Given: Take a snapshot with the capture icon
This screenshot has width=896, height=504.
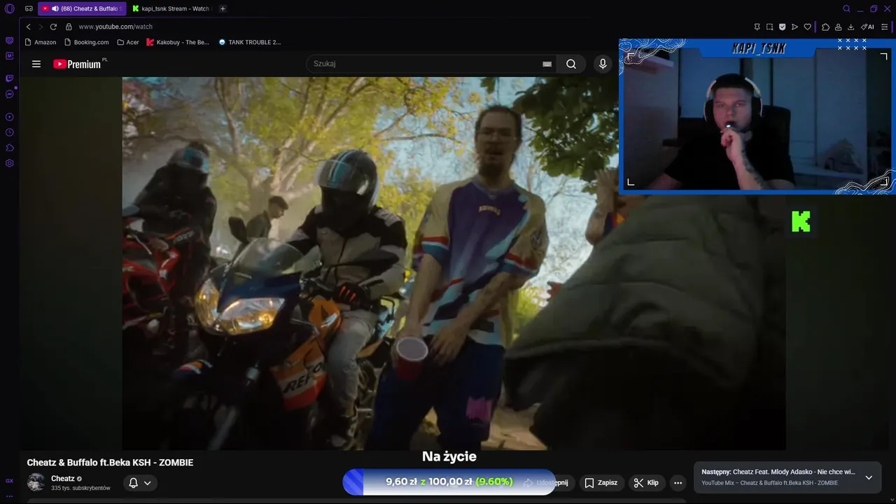Looking at the screenshot, I should (769, 27).
